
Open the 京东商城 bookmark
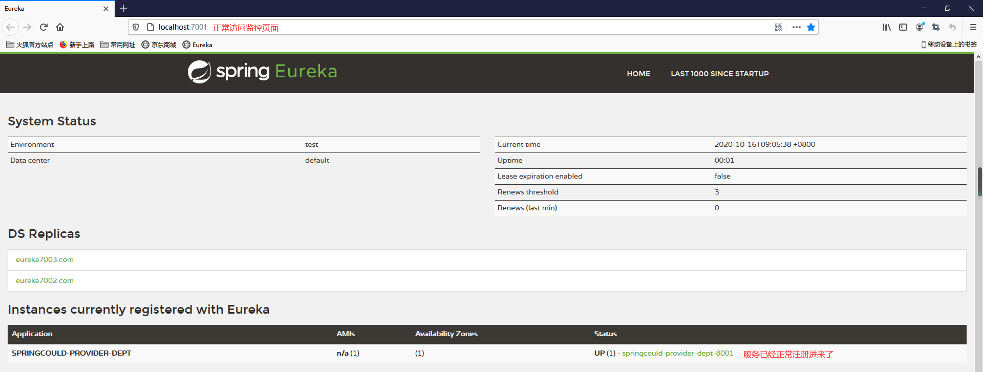click(x=159, y=45)
